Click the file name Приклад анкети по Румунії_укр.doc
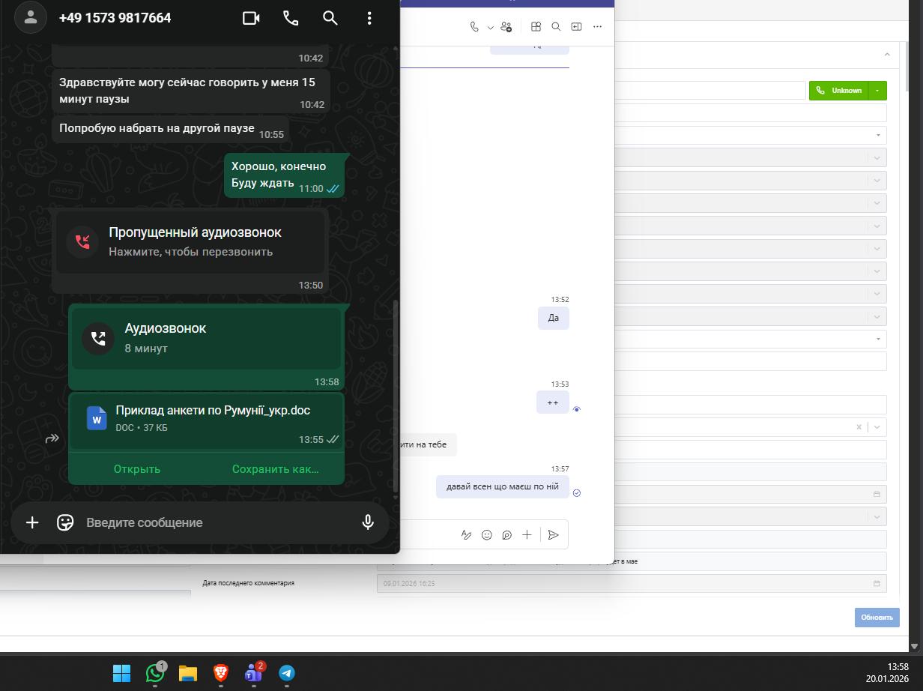Image resolution: width=923 pixels, height=691 pixels. [x=213, y=411]
